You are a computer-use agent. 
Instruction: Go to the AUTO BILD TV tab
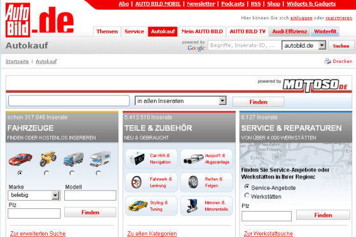[x=248, y=32]
